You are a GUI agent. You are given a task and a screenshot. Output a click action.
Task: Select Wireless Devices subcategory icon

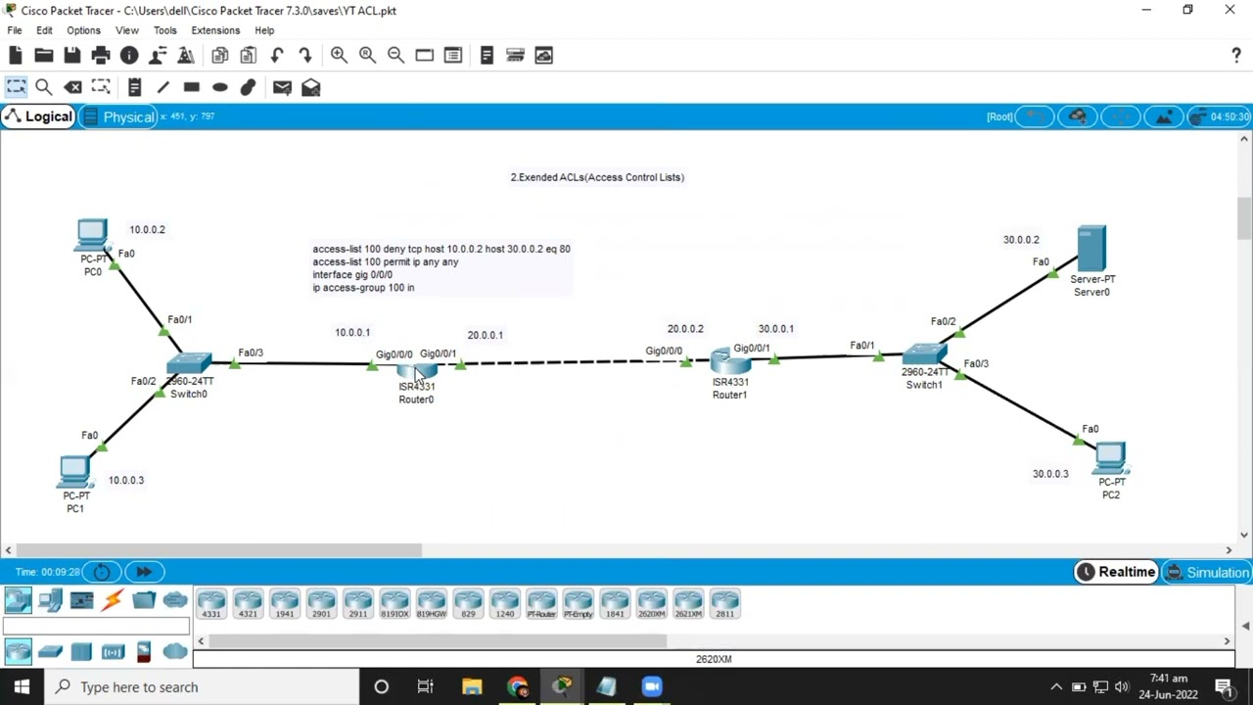click(113, 652)
